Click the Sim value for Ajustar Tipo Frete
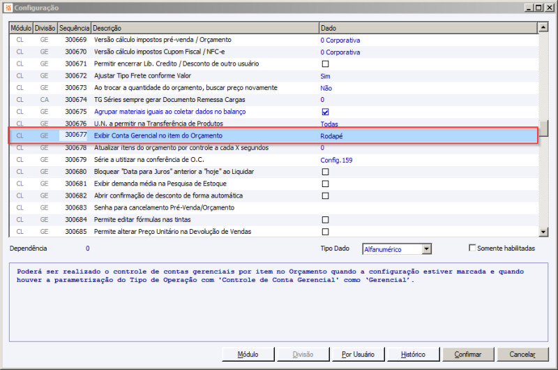558x370 pixels. (x=325, y=76)
